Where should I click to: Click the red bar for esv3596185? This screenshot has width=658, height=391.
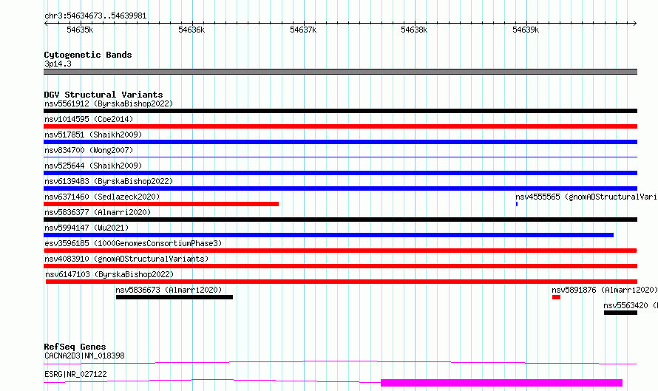coord(340,251)
